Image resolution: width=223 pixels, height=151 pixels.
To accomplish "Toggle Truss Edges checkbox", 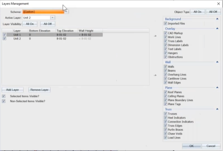I will (x=166, y=125).
